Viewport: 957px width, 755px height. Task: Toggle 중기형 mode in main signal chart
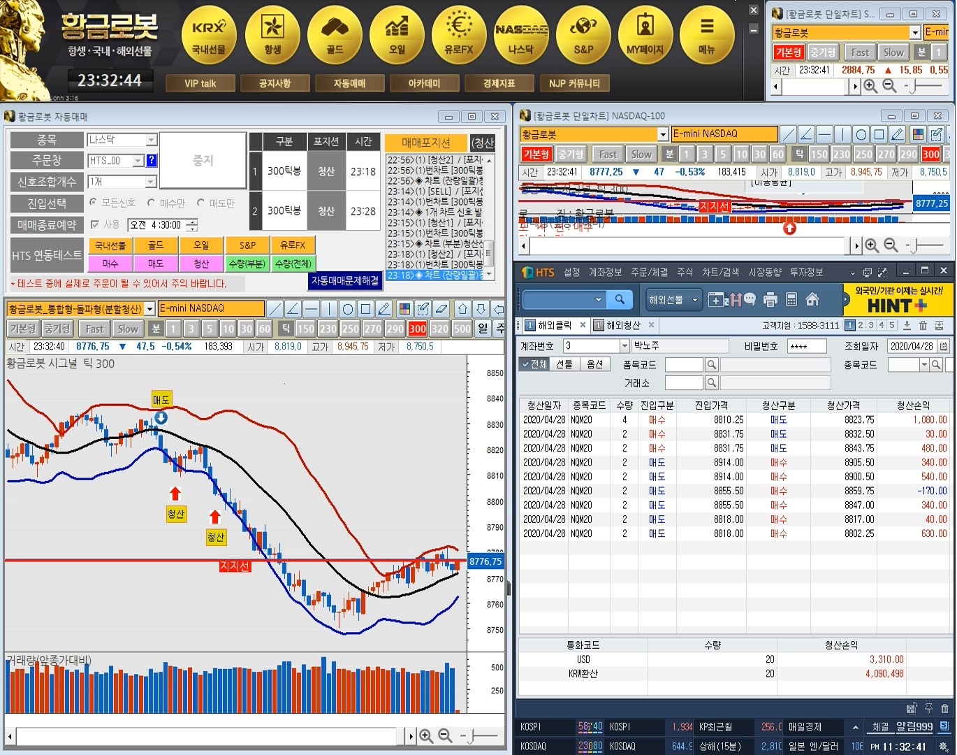tap(57, 329)
